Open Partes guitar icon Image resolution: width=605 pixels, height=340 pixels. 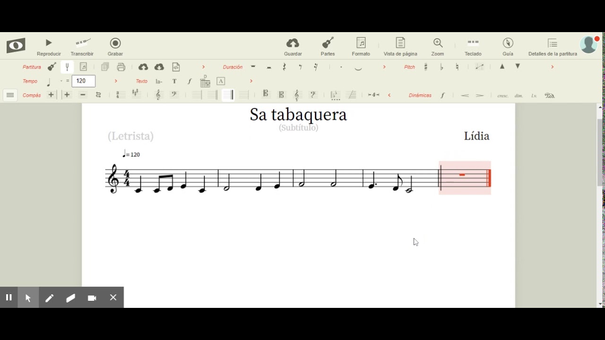328,47
